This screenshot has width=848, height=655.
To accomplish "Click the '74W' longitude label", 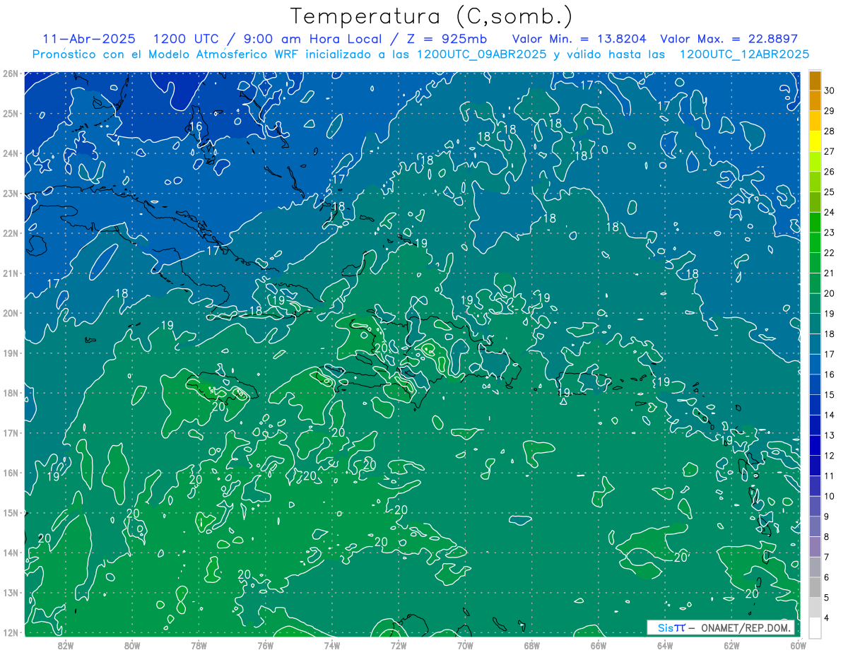I will point(332,645).
